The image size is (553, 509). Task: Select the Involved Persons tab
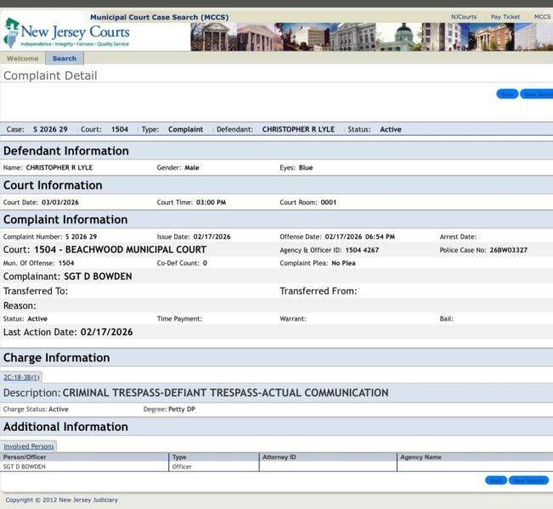point(29,446)
